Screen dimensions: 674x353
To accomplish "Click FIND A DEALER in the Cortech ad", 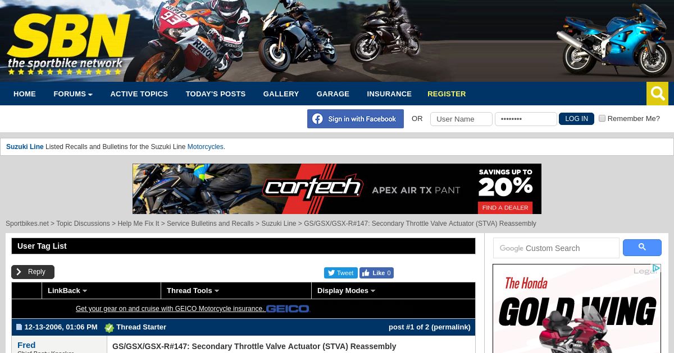I will (x=505, y=207).
